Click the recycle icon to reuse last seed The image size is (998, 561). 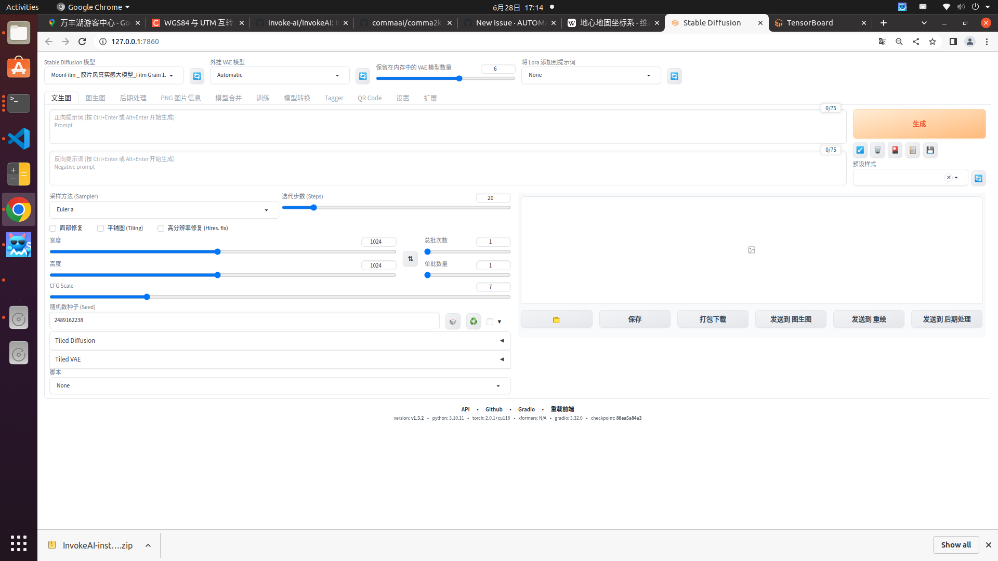473,320
